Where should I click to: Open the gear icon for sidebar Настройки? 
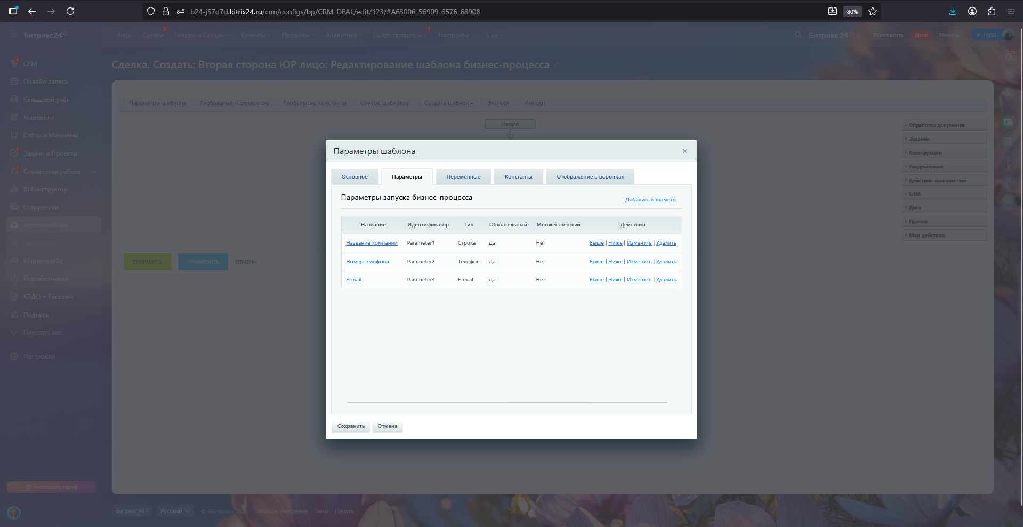(14, 356)
